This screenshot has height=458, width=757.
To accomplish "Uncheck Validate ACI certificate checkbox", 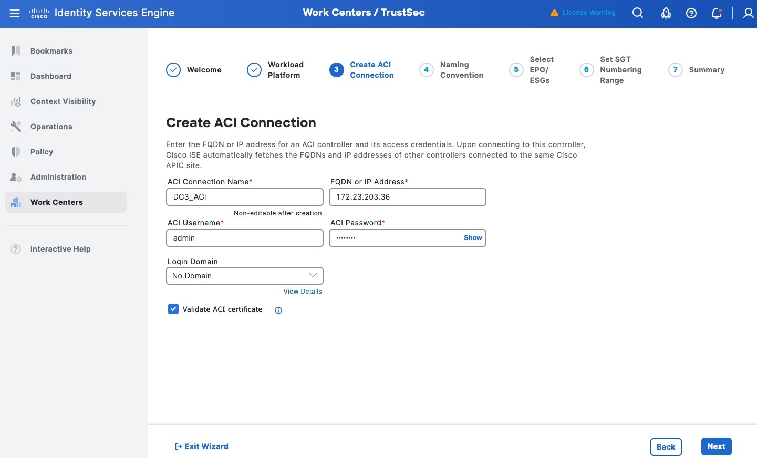I will point(173,309).
